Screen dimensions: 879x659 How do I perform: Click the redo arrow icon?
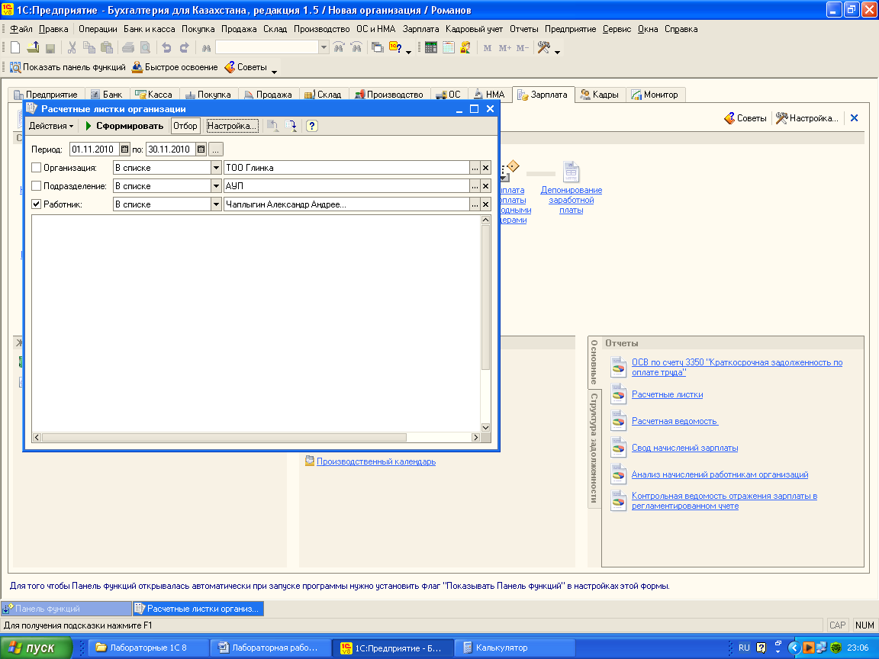coord(185,47)
